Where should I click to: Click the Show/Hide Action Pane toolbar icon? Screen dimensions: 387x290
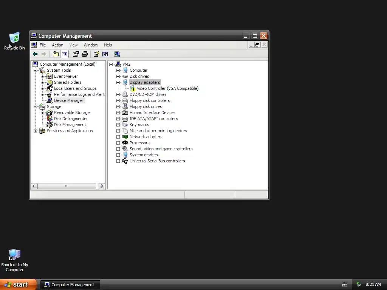coord(105,54)
